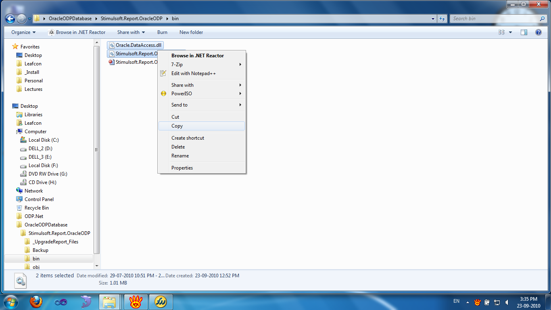Image resolution: width=551 pixels, height=310 pixels.
Task: Open the address bar history dropdown
Action: (x=433, y=19)
